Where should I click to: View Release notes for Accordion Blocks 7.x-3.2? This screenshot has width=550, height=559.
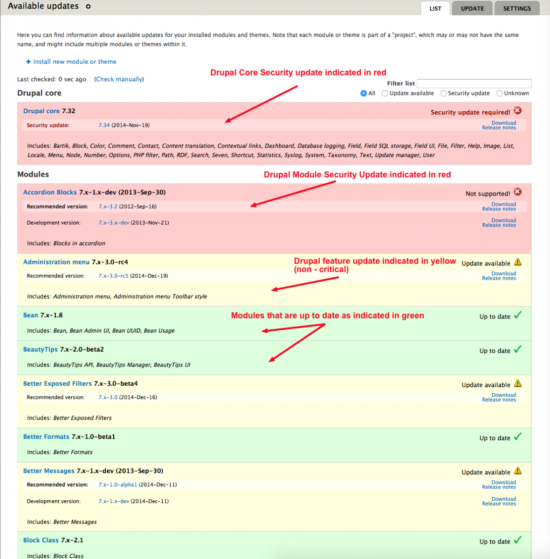(499, 209)
